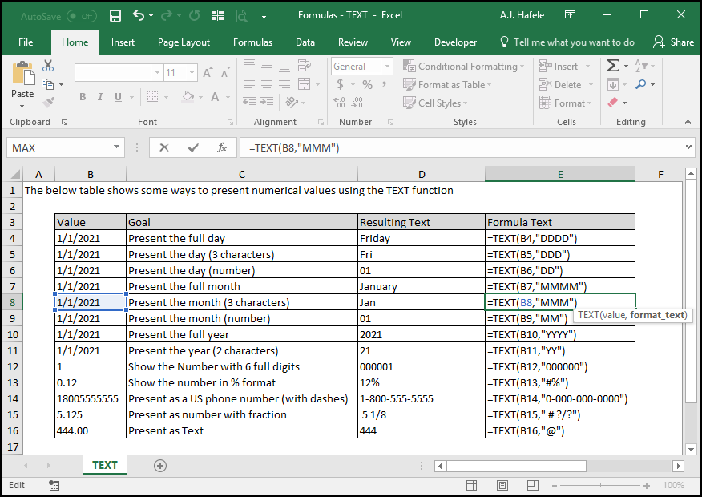Open the File menu
Screen dimensions: 702x497
coord(26,42)
